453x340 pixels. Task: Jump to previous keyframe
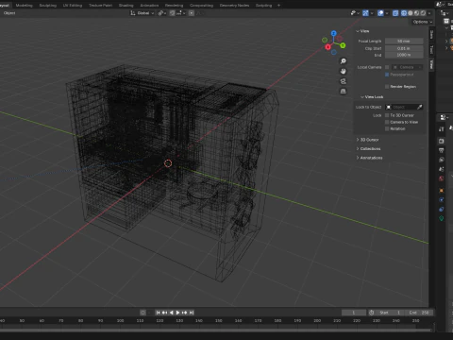click(x=164, y=313)
